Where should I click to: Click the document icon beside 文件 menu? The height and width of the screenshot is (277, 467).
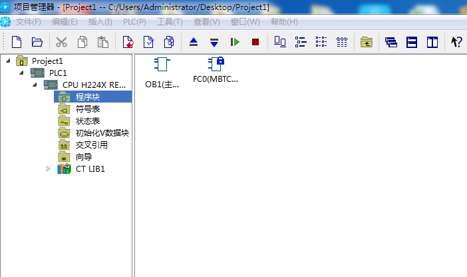(x=6, y=22)
